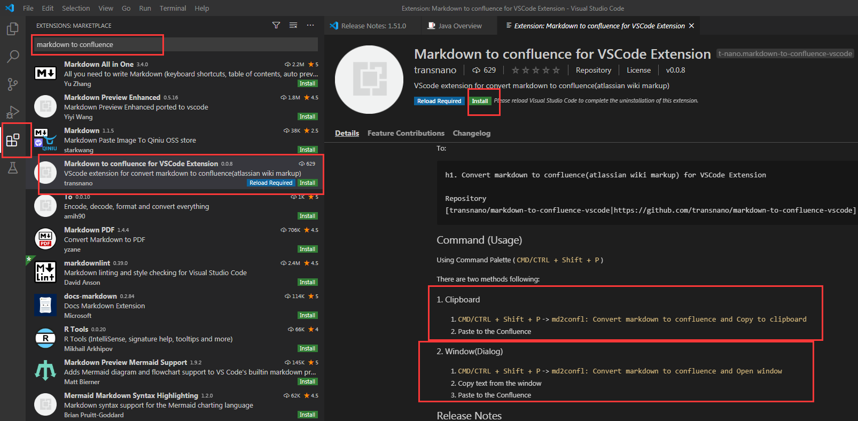
Task: Install markdownlint extension
Action: pyautogui.click(x=307, y=282)
